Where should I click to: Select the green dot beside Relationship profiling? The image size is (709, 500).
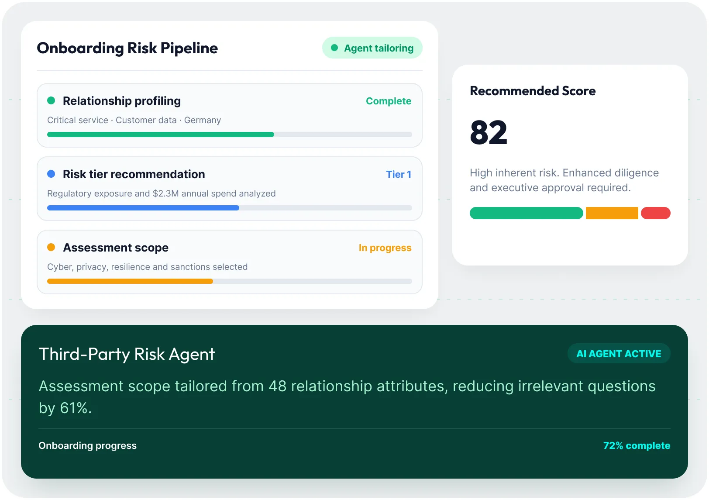(51, 100)
